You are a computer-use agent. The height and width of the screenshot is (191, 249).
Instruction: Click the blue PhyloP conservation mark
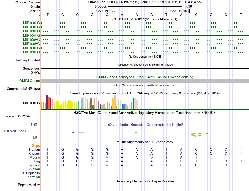point(78,132)
